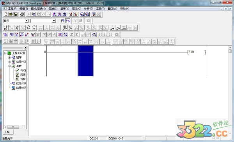Insert normally open contact F5
The image size is (234, 142).
tap(6, 28)
